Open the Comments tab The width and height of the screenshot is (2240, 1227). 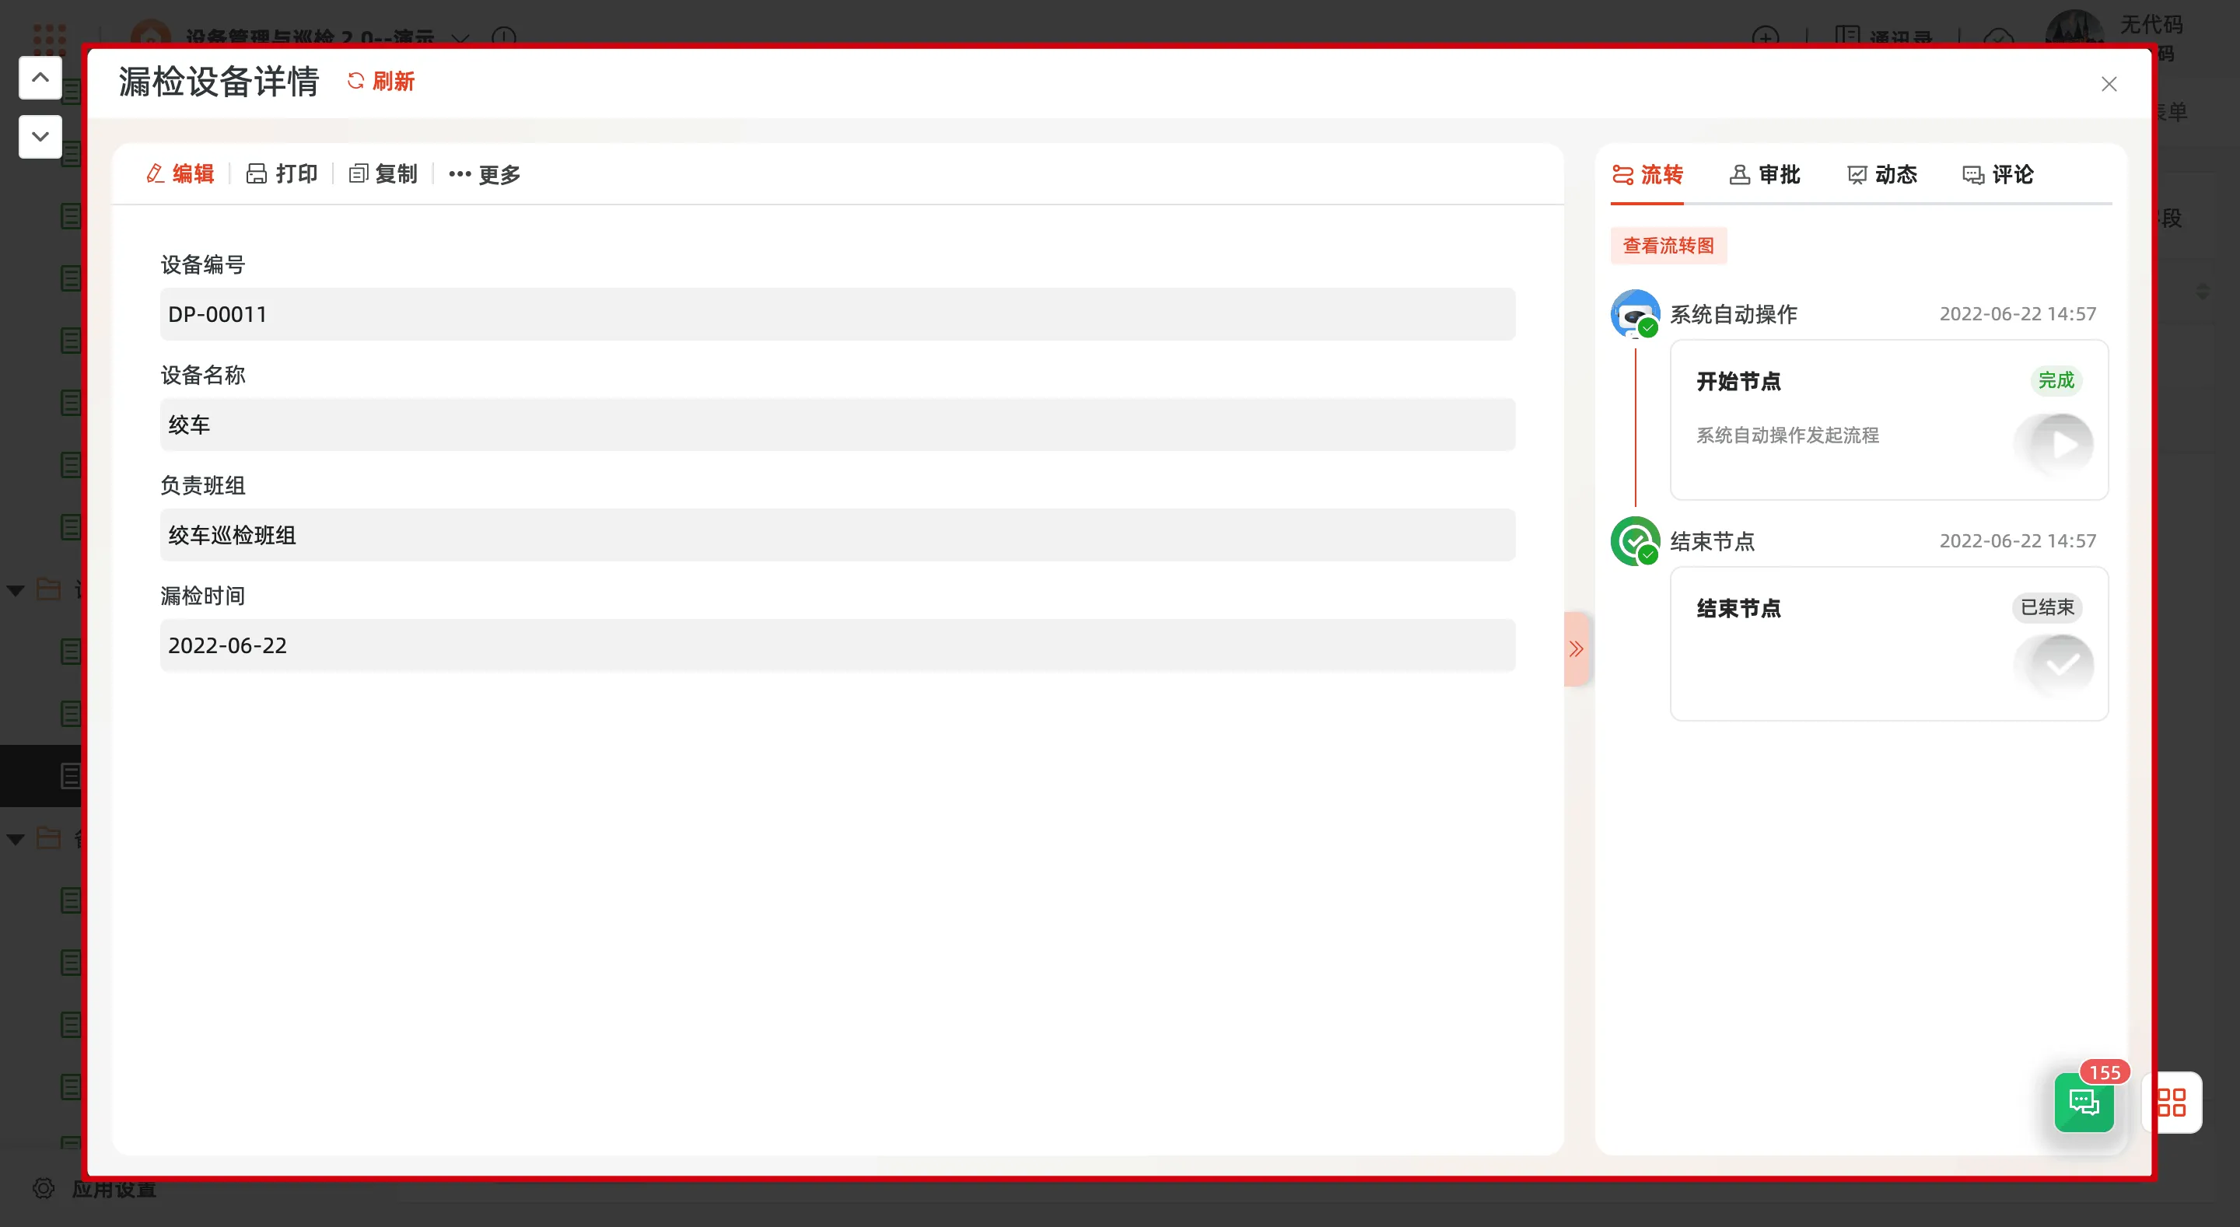click(1997, 174)
